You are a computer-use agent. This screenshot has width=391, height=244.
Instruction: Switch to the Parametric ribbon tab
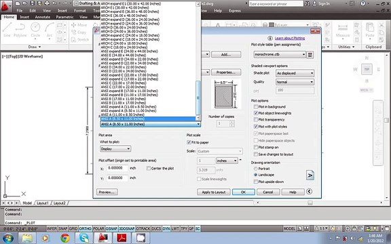click(64, 17)
